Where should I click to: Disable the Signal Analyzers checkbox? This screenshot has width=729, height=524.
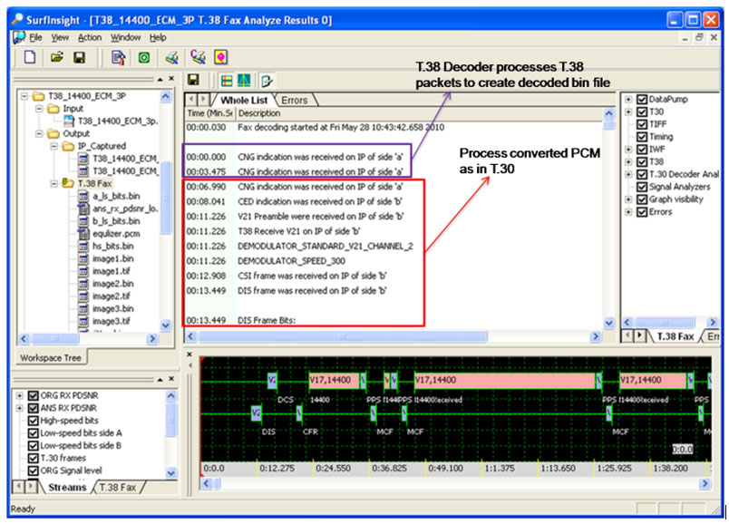click(642, 187)
